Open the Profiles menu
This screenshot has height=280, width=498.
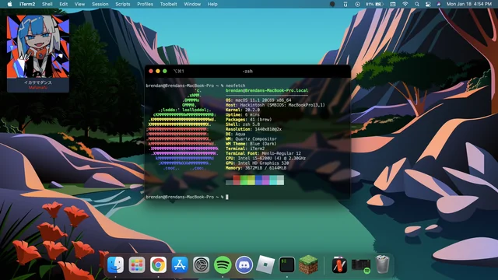(146, 4)
